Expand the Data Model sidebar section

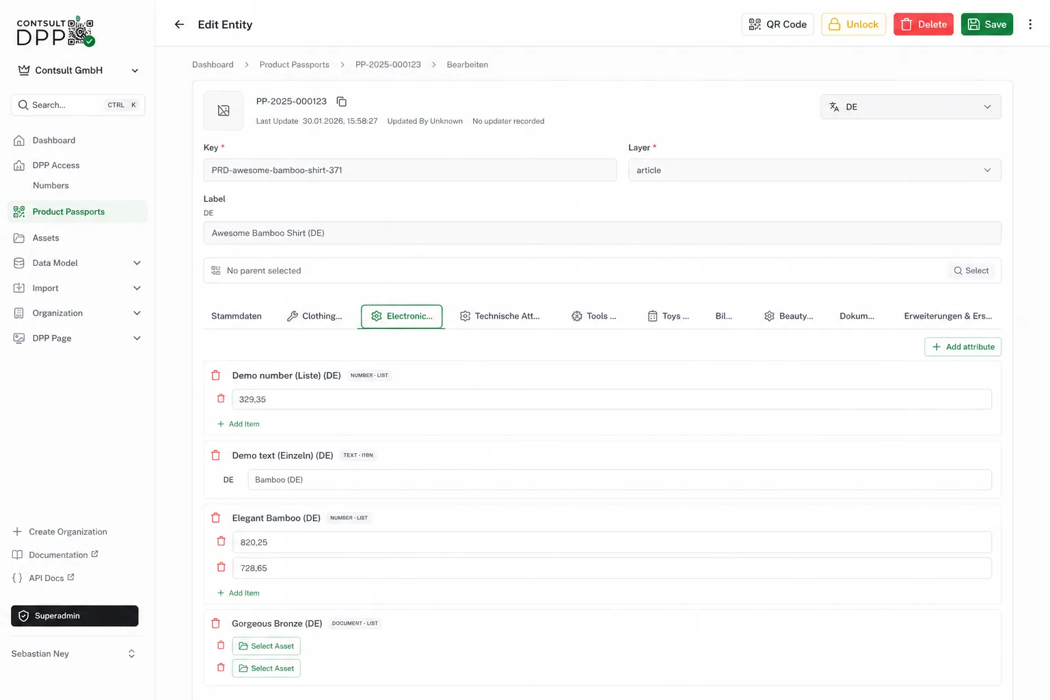[77, 263]
